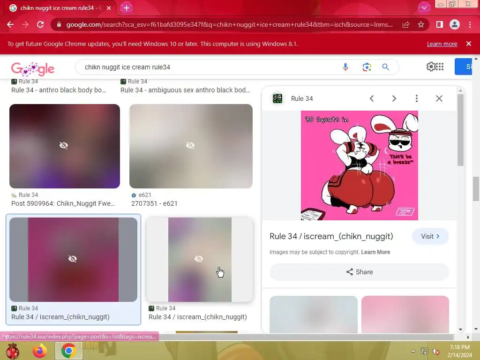The width and height of the screenshot is (480, 360).
Task: Open Firefox from the taskbar
Action: tap(40, 351)
